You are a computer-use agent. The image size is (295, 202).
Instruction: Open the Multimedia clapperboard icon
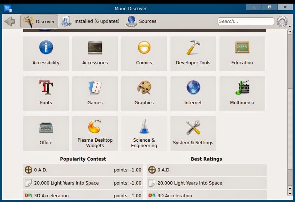point(242,88)
